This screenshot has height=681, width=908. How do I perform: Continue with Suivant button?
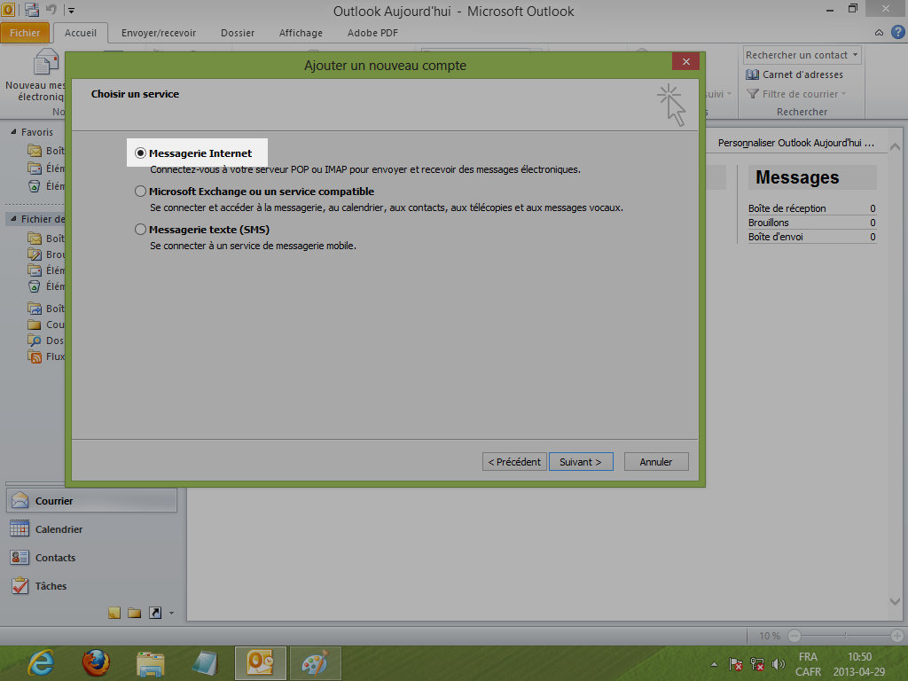[x=581, y=461]
